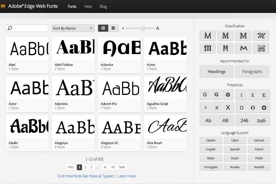The width and height of the screenshot is (276, 184).
Task: Open the Aclonica font card
Action: click(119, 55)
